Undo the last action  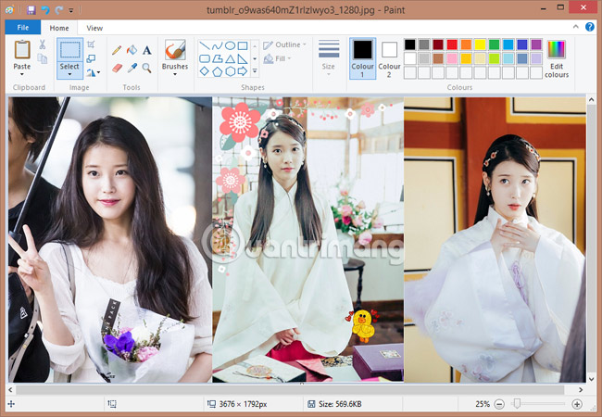coord(45,10)
